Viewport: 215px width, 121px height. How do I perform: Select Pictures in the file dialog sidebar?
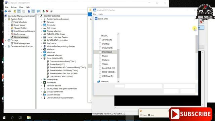106,60
